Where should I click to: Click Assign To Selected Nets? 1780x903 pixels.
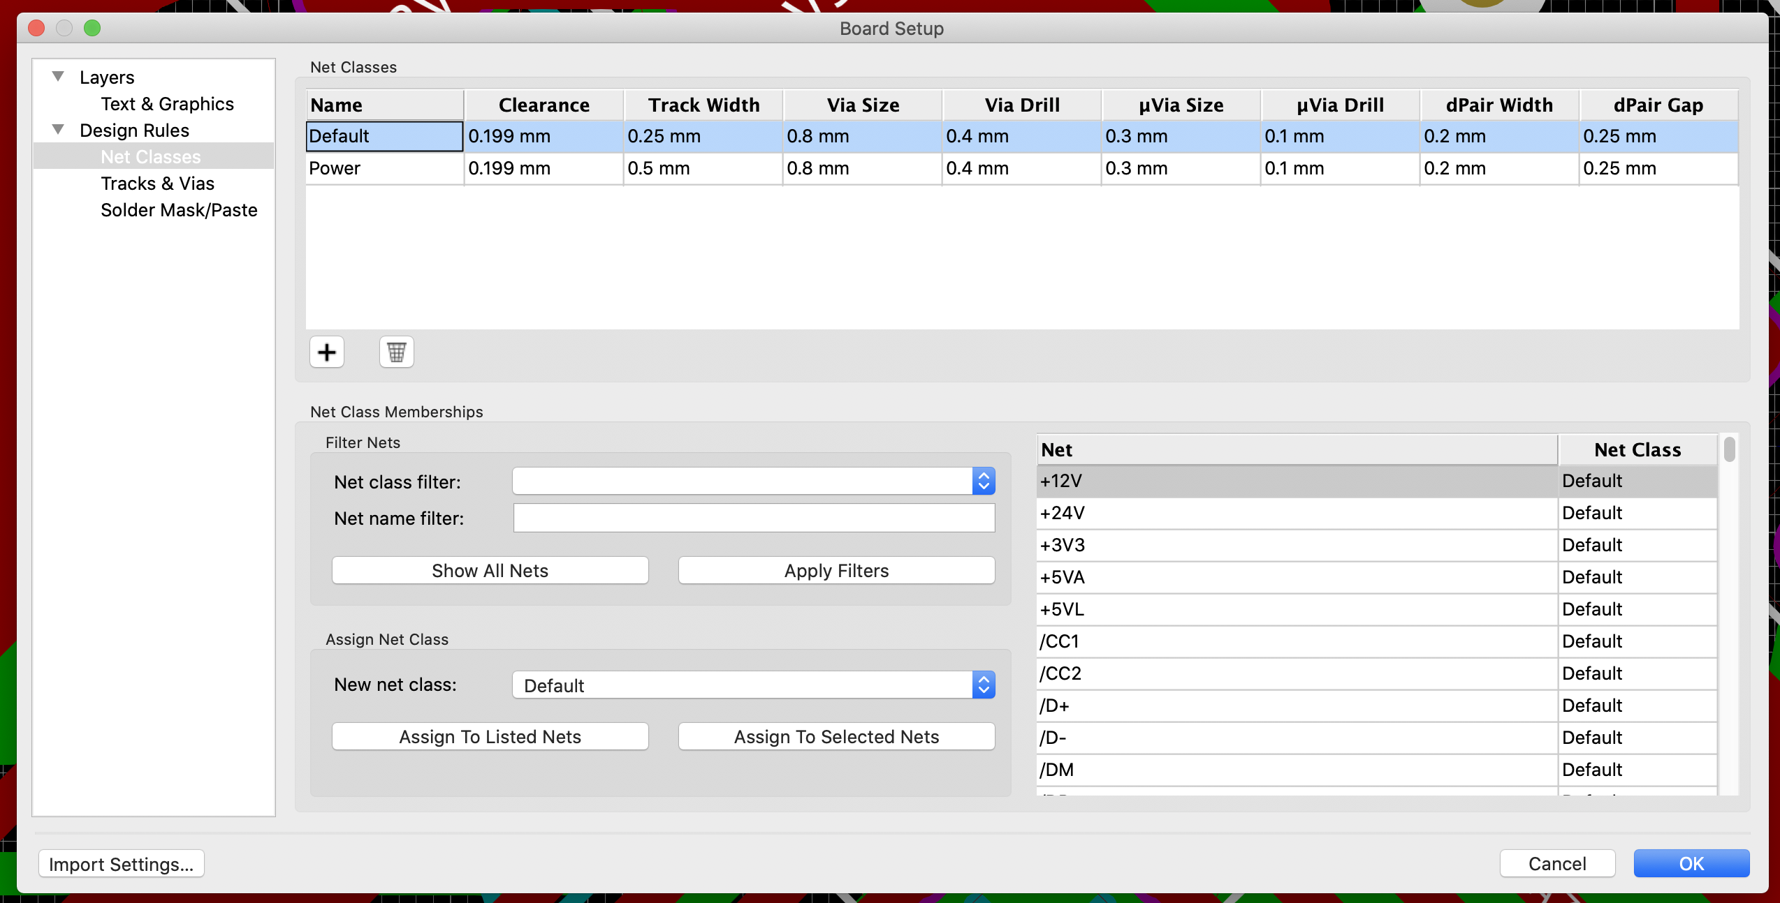(836, 736)
